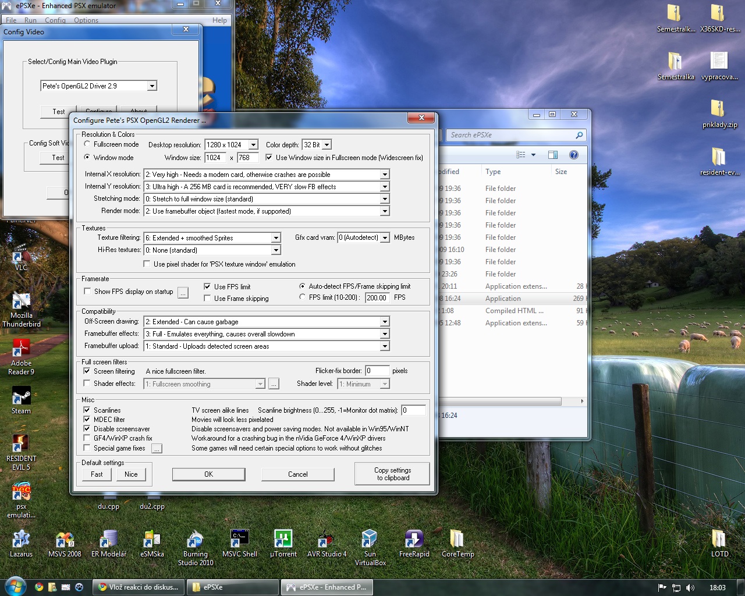Launch Burning Studio 2010 shortcut

[196, 548]
